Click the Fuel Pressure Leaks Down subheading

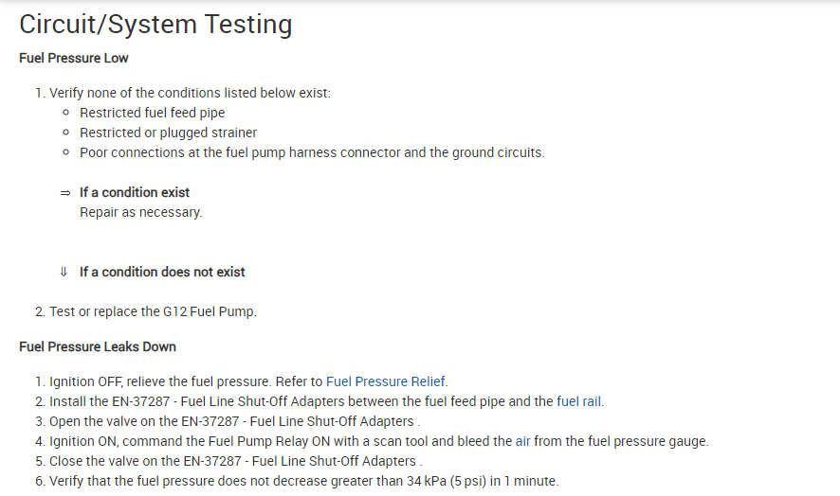pyautogui.click(x=97, y=346)
